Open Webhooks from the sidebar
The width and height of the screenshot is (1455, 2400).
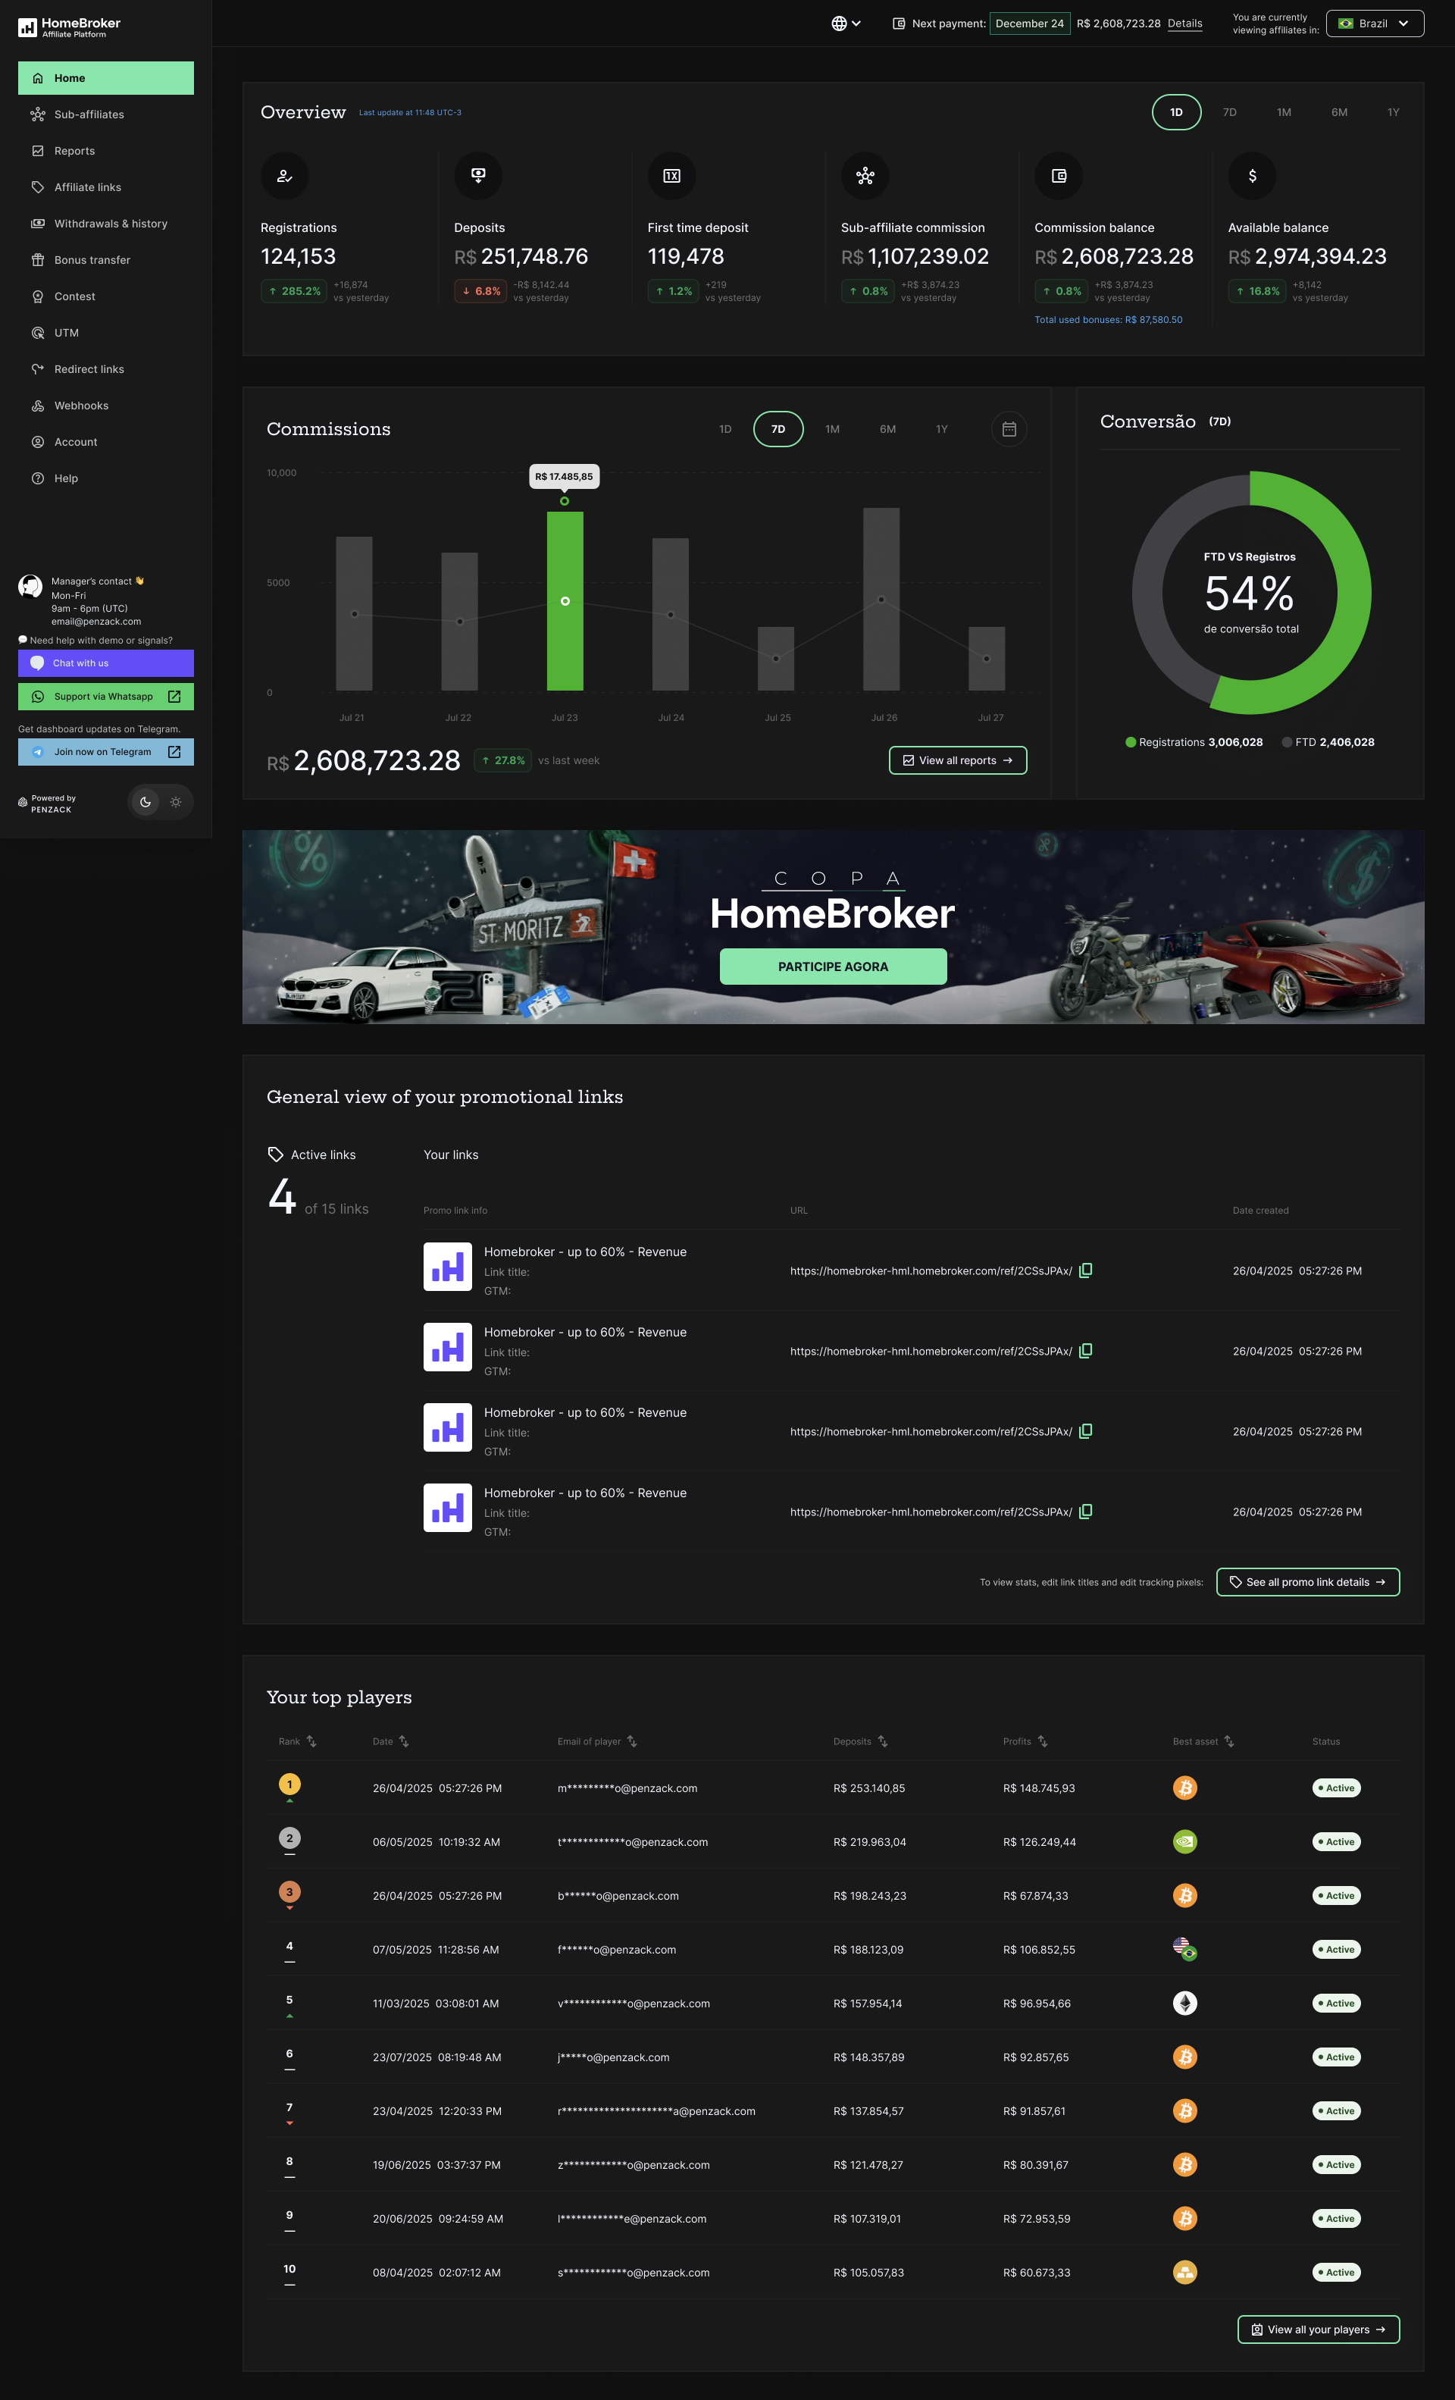[81, 406]
